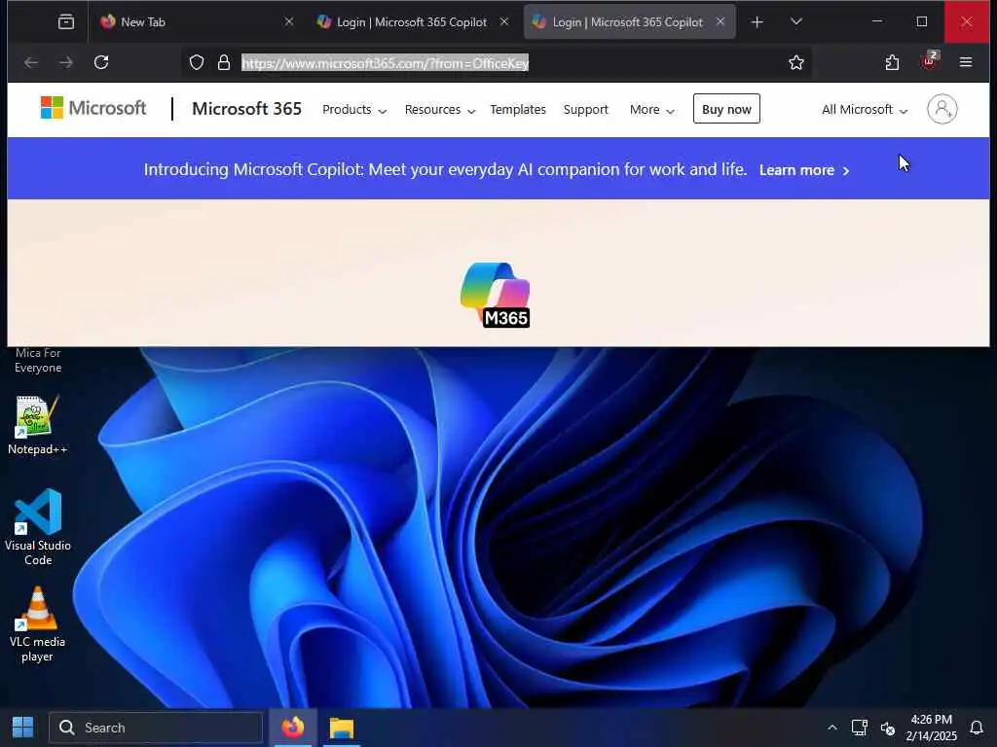The width and height of the screenshot is (997, 747).
Task: Follow the Learn more Copilot link
Action: click(x=803, y=170)
